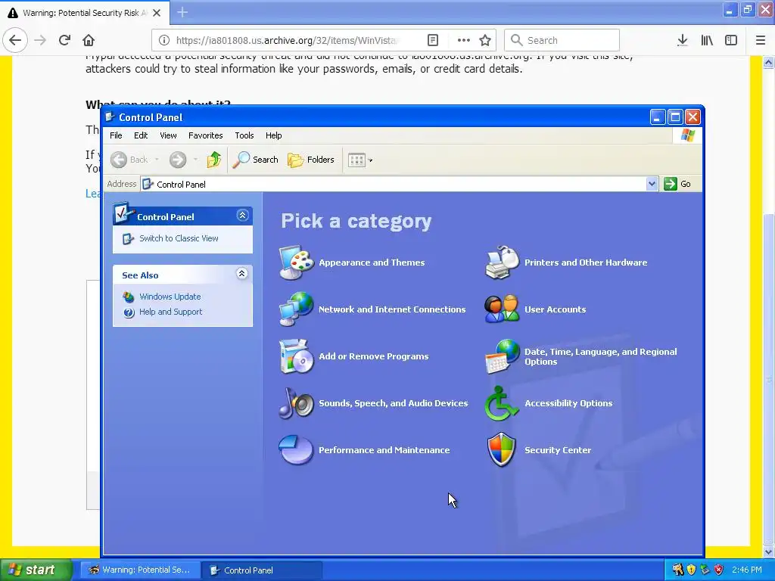Switch to the Warning: Potential Se... taskbar button

139,570
